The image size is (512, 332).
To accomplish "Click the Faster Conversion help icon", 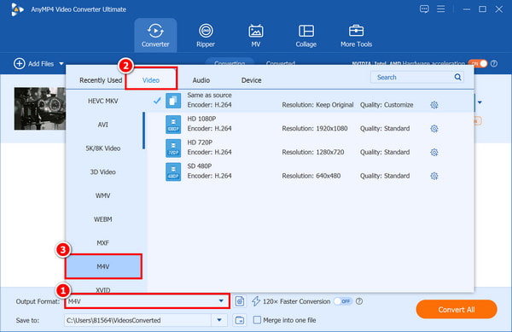I will point(359,301).
